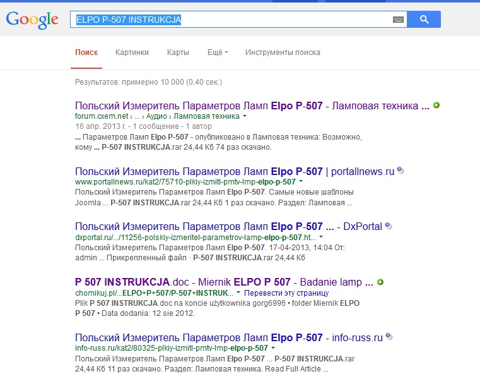Click snippet text '74 раз скачано'
The width and height of the screenshot is (480, 381).
click(x=243, y=147)
